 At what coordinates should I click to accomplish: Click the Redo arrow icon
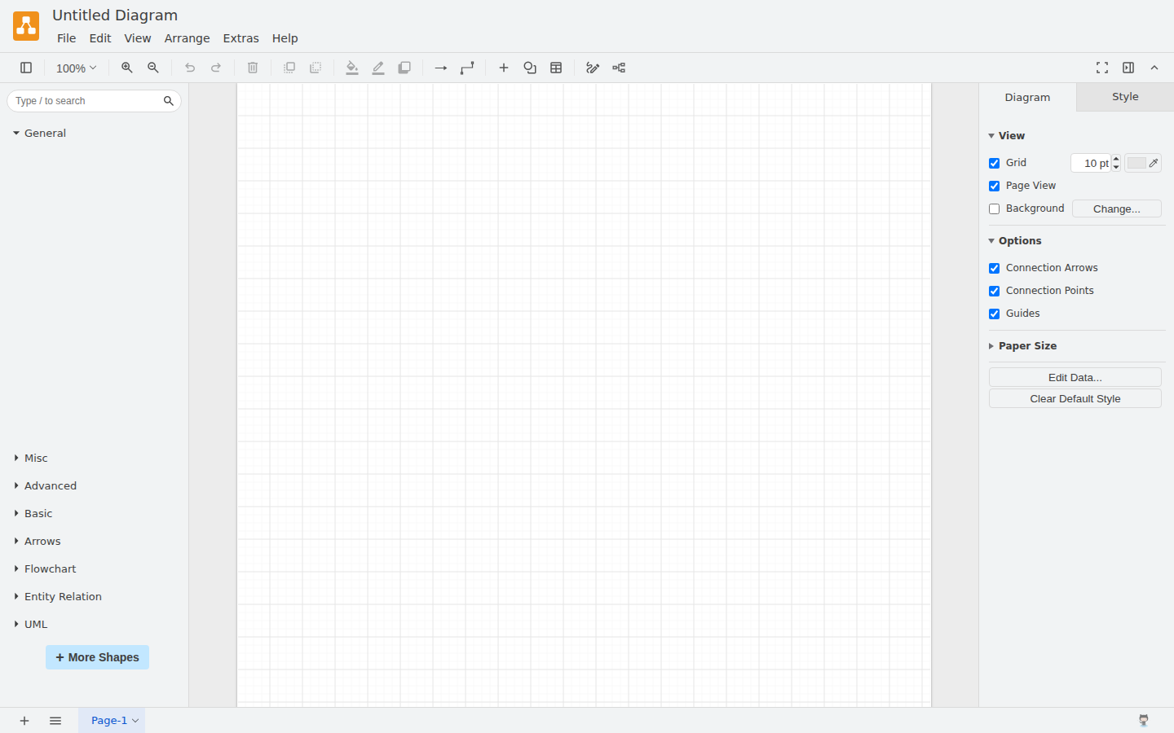coord(216,68)
